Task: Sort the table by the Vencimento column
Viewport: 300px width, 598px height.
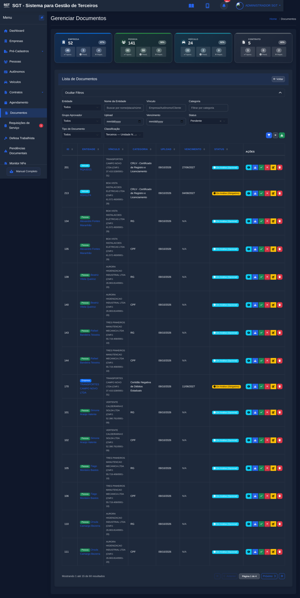Action: click(x=195, y=149)
